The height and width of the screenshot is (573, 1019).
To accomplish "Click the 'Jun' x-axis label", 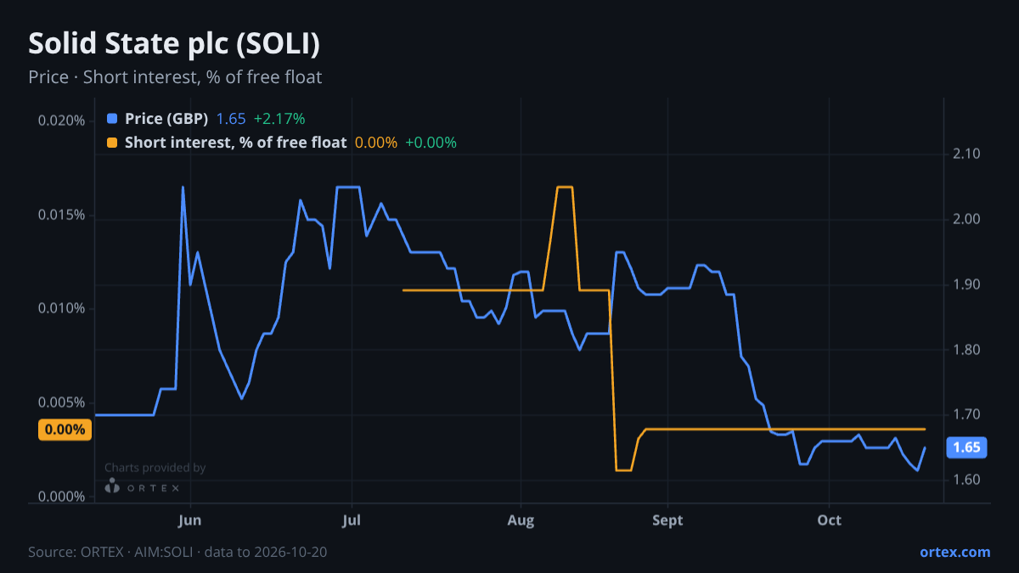I will tap(191, 520).
